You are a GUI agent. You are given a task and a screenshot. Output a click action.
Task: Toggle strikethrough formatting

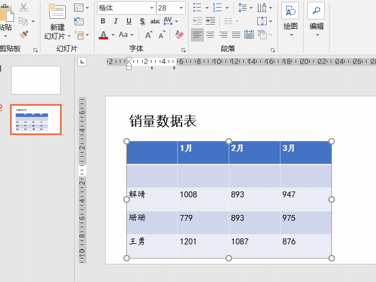pos(155,21)
